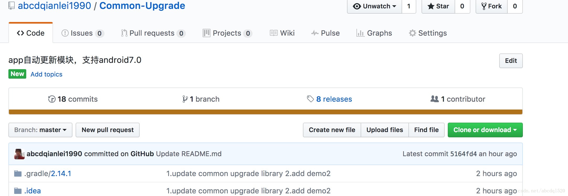This screenshot has width=568, height=196.
Task: Open commit message on .gradle row
Action: 248,173
